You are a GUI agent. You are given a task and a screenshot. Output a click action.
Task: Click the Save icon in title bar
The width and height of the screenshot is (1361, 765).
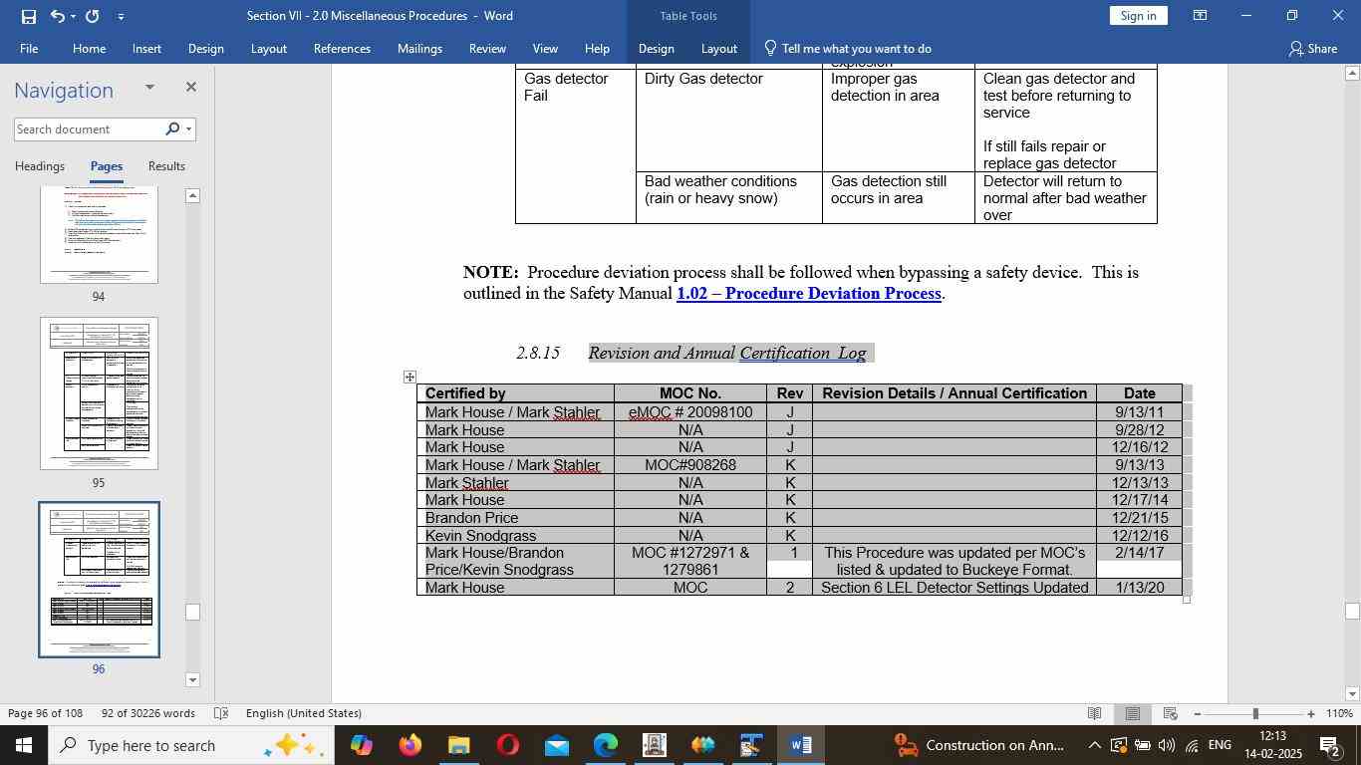[28, 16]
